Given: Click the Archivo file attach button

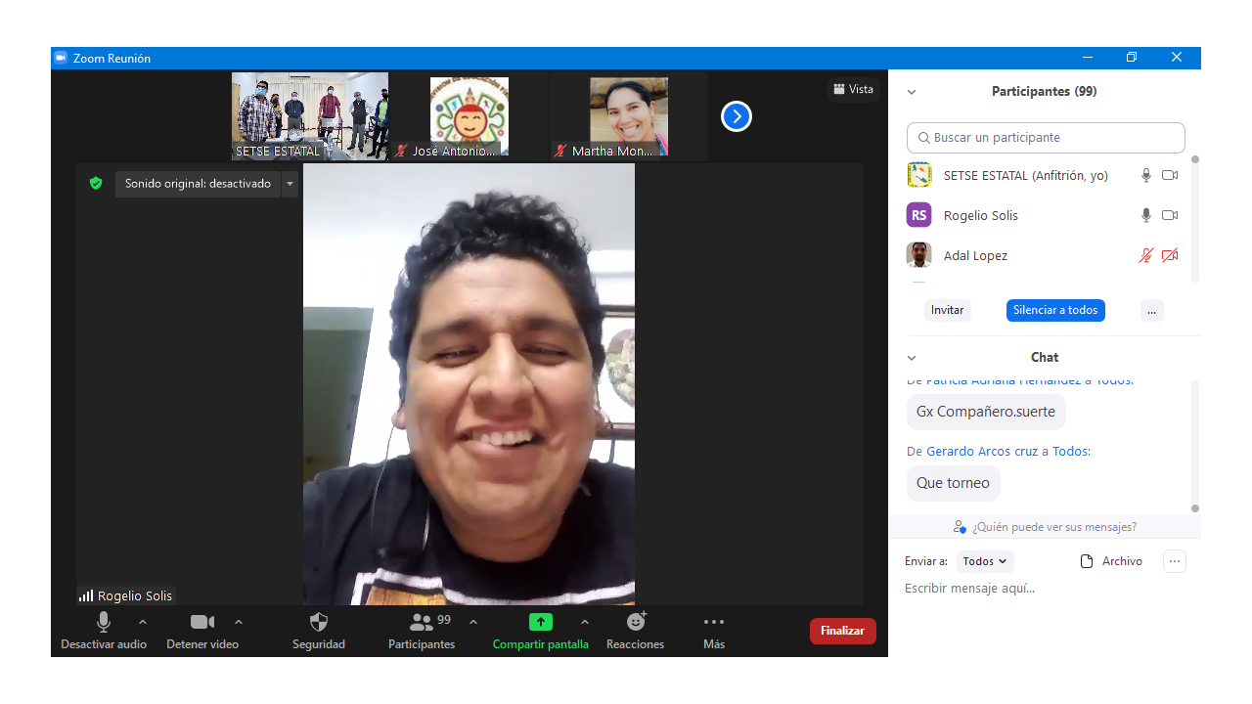Looking at the screenshot, I should click(x=1111, y=561).
